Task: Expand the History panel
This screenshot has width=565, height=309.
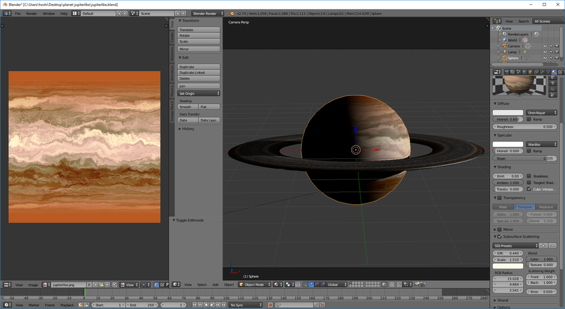Action: (x=188, y=128)
